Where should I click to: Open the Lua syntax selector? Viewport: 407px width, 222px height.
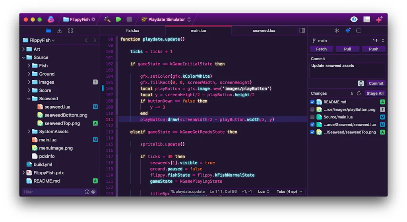tap(264, 191)
